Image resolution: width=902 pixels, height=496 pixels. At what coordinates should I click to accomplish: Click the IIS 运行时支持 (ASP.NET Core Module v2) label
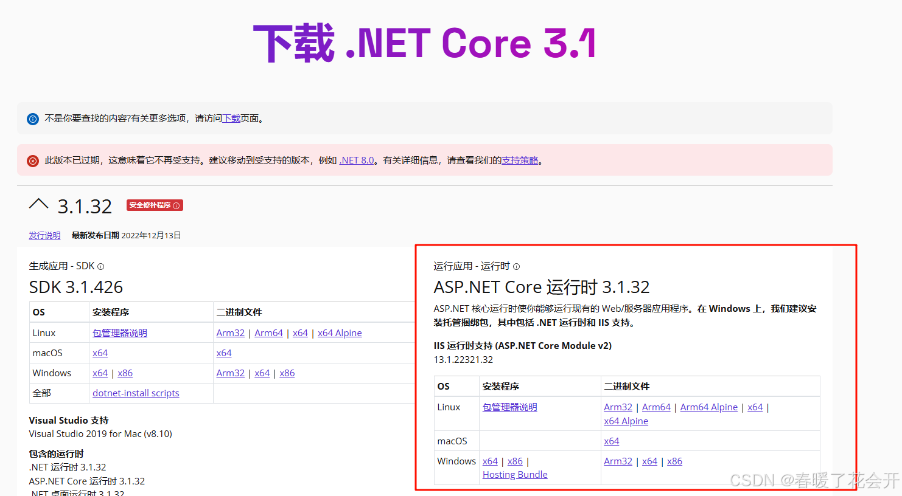[523, 346]
